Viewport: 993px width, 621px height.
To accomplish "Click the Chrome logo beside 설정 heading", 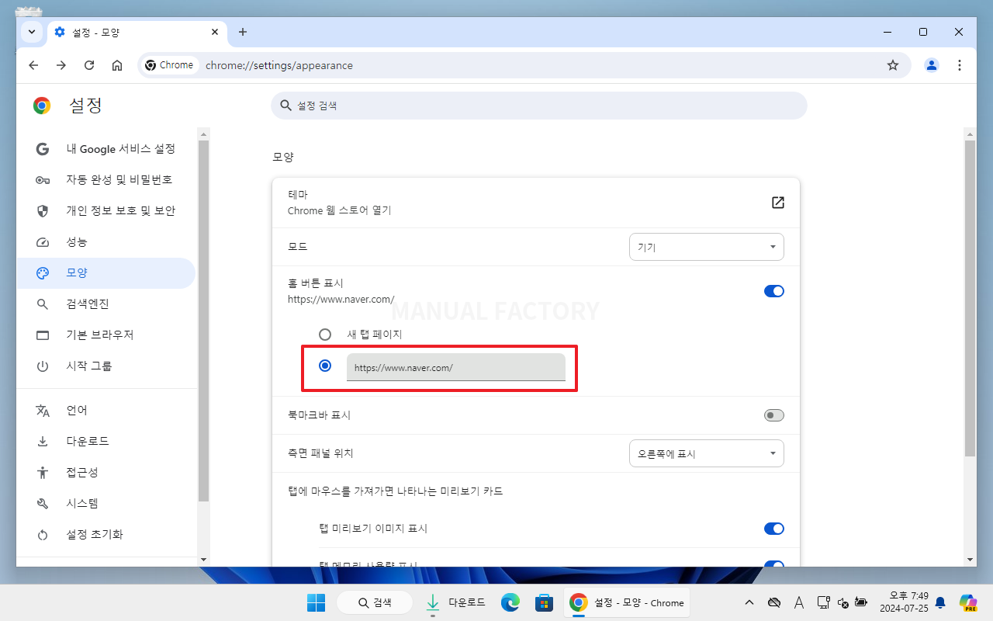I will point(42,106).
